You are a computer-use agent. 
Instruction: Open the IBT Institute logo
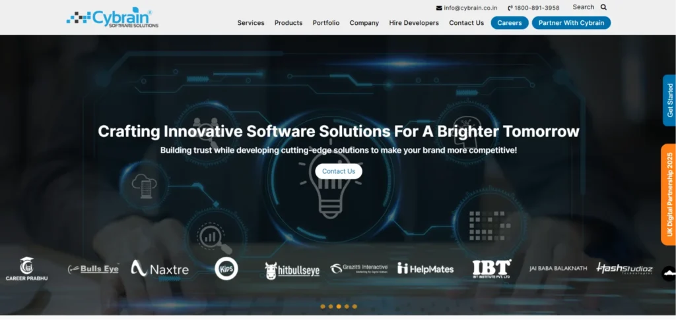pos(491,269)
